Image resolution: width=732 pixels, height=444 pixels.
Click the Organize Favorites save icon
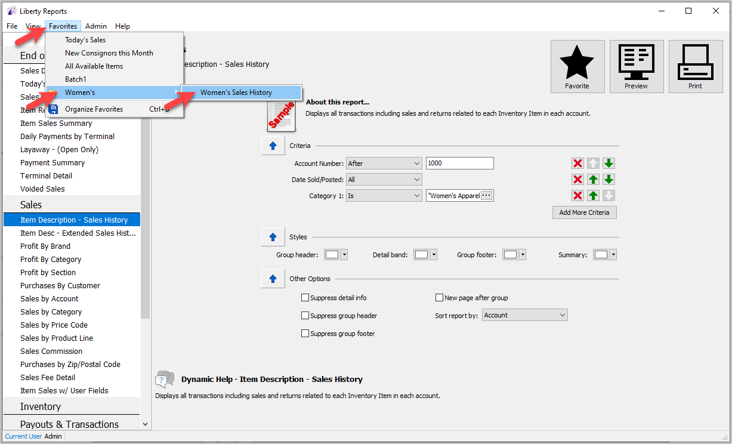(x=53, y=109)
